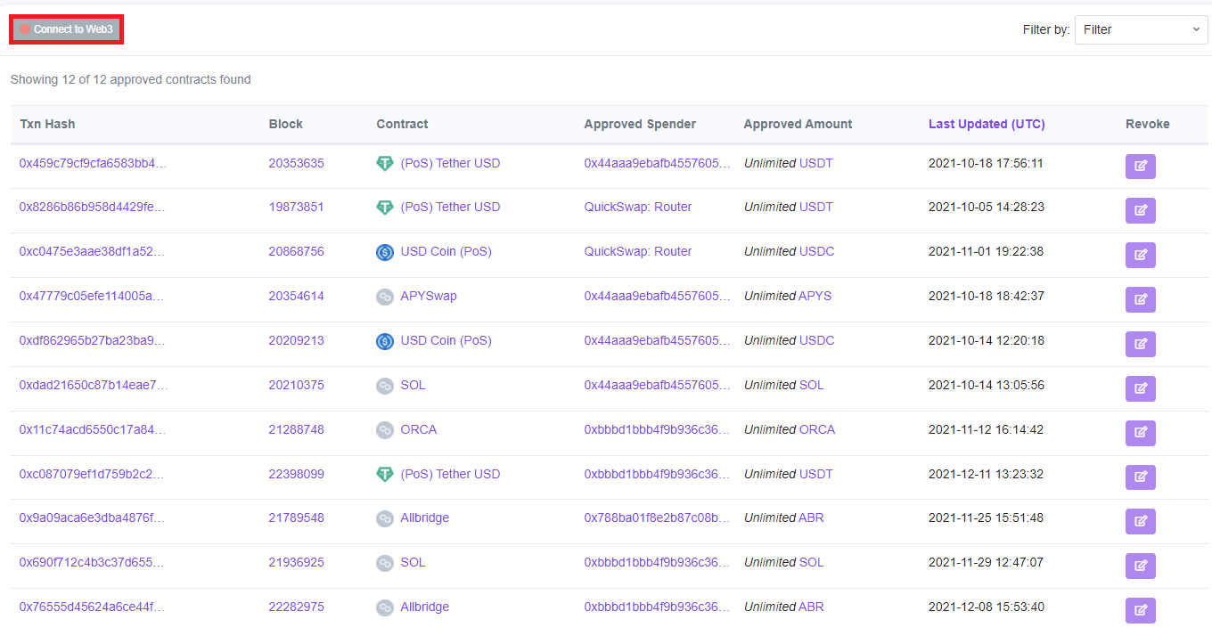Click Tether token icon in block 20353635 row
The image size is (1212, 644).
point(385,164)
